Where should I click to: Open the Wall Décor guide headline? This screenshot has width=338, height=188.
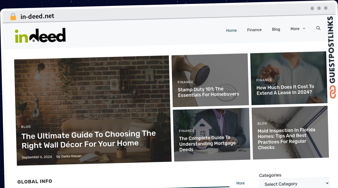(89, 139)
